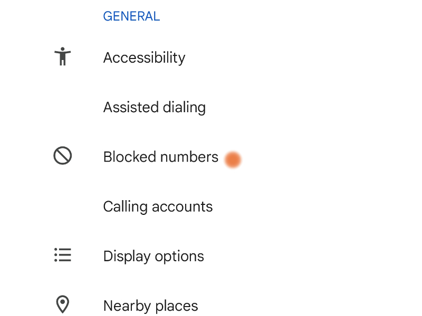
Task: Open Display options settings
Action: coord(211,256)
